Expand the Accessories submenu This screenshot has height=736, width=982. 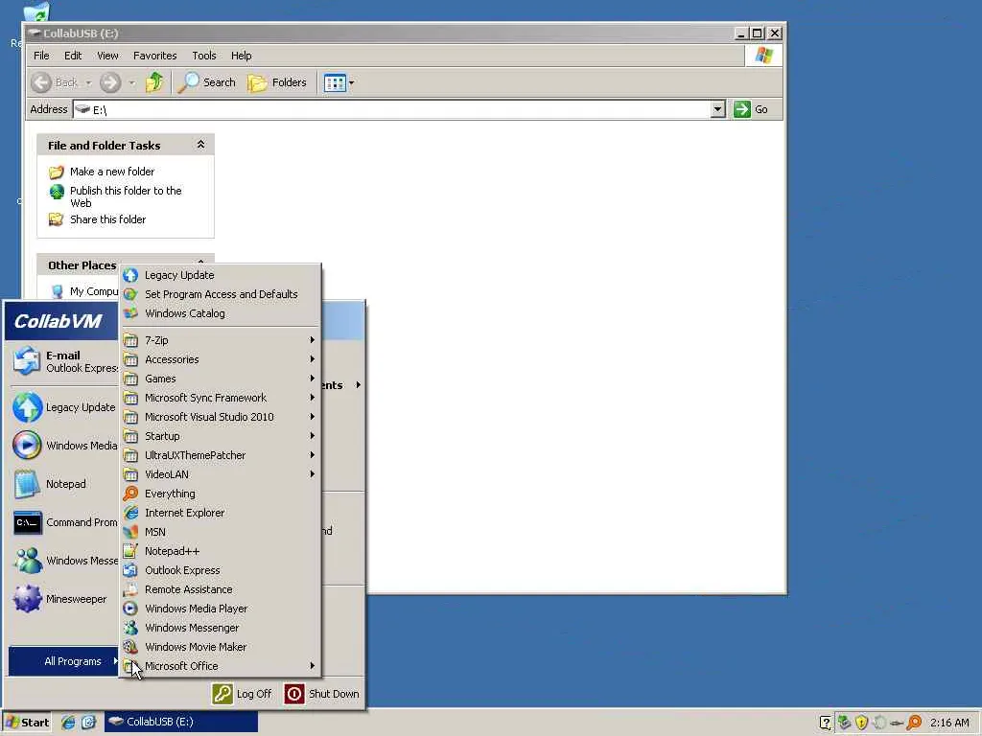(x=220, y=359)
